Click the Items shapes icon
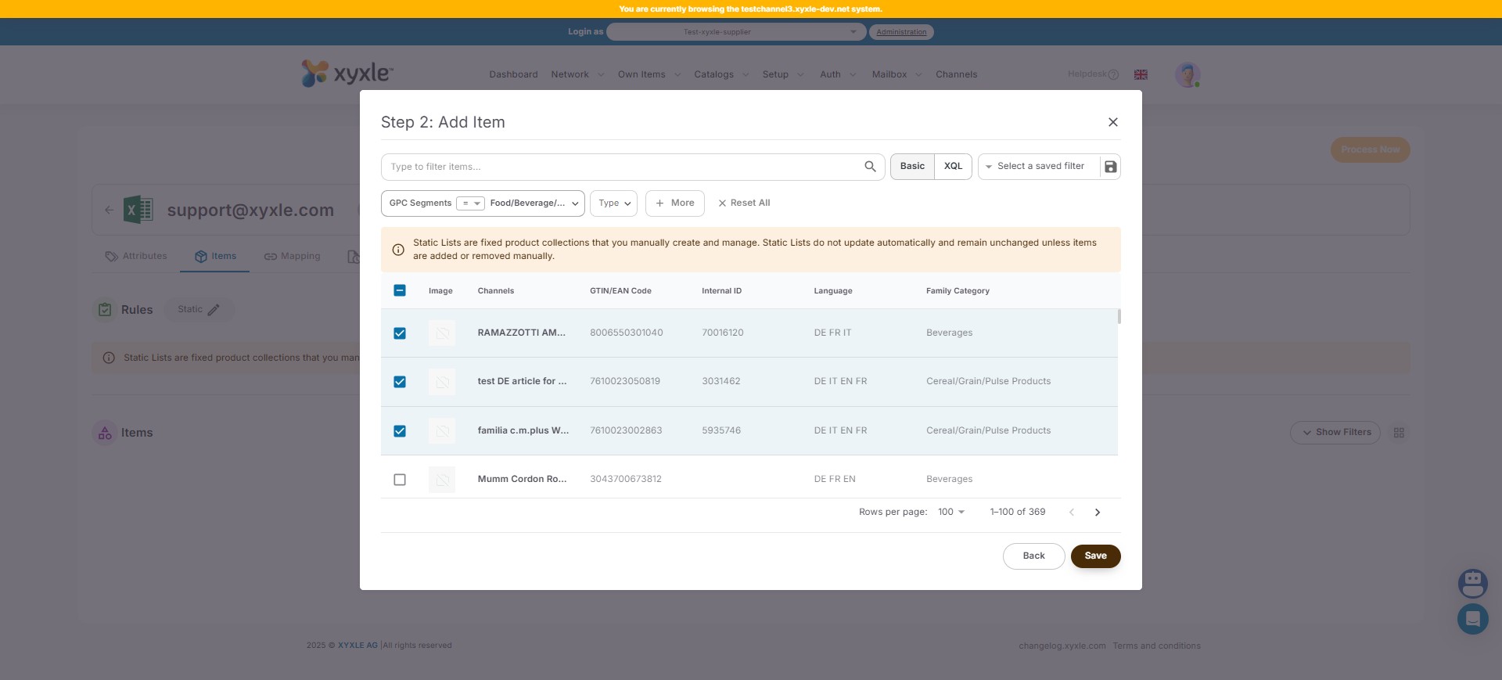This screenshot has width=1502, height=680. (105, 433)
